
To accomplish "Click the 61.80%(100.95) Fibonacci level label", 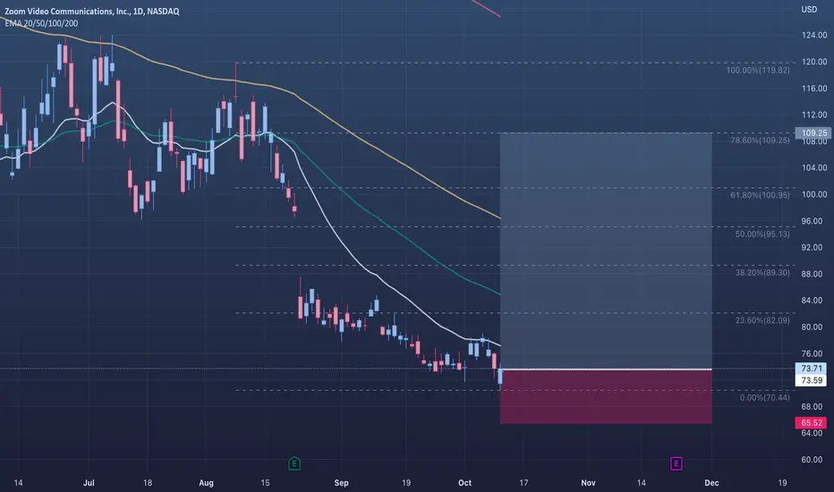I will 760,195.
